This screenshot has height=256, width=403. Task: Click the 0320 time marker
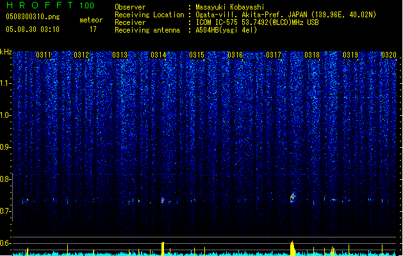[x=389, y=55]
